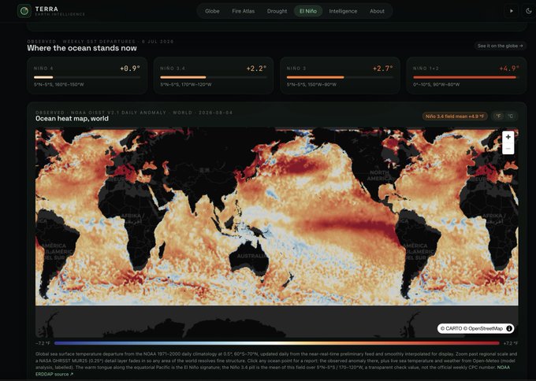
Task: Click the 0°–10°S, 90°W–80°W region text
Action: click(437, 84)
